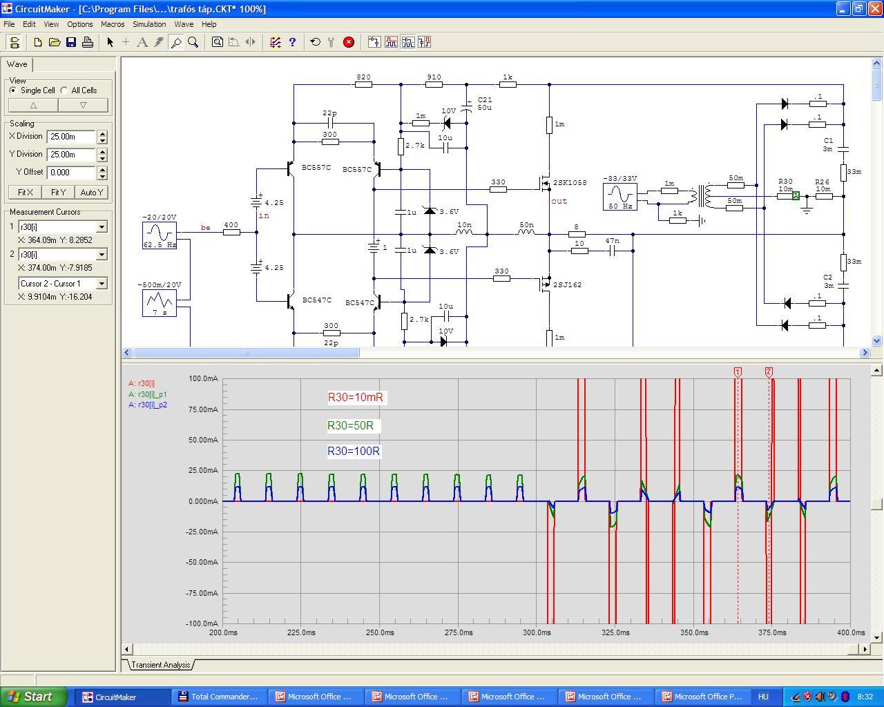Select All Cells view option
Viewport: 884px width, 707px height.
click(65, 90)
